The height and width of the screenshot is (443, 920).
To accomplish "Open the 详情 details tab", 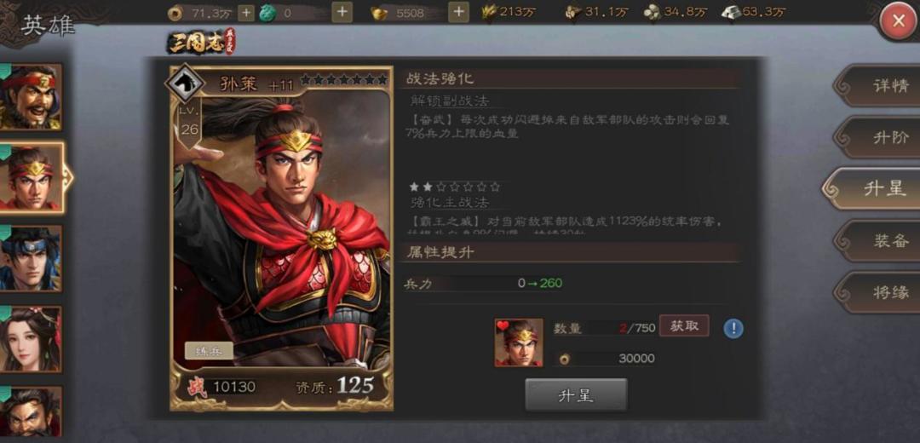I will 879,86.
